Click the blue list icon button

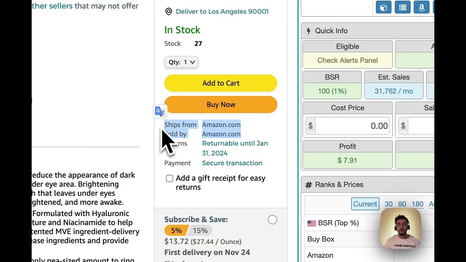pyautogui.click(x=403, y=8)
